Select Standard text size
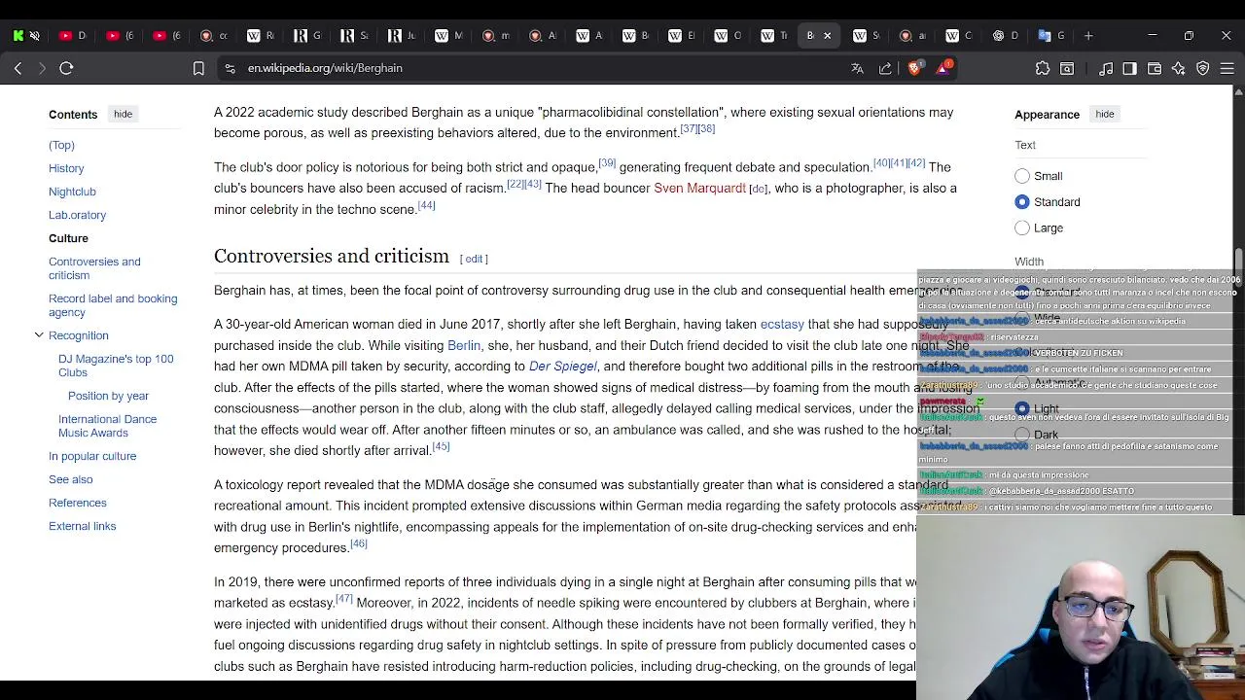This screenshot has height=700, width=1245. [1022, 202]
